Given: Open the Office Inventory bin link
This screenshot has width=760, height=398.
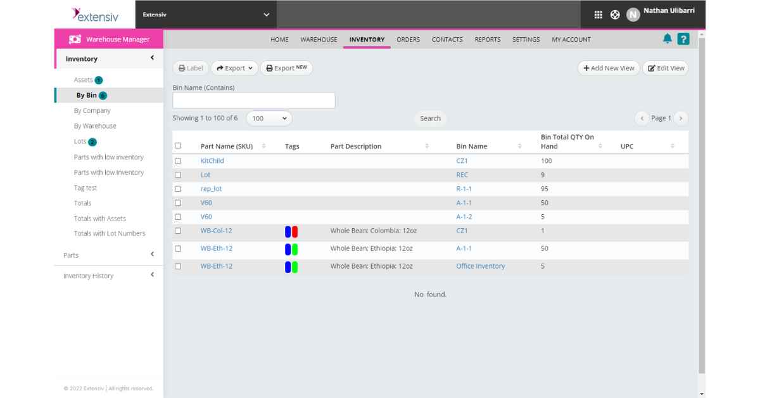Looking at the screenshot, I should [x=481, y=266].
